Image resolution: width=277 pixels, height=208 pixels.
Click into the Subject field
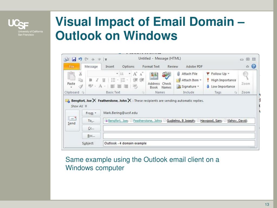(179, 143)
